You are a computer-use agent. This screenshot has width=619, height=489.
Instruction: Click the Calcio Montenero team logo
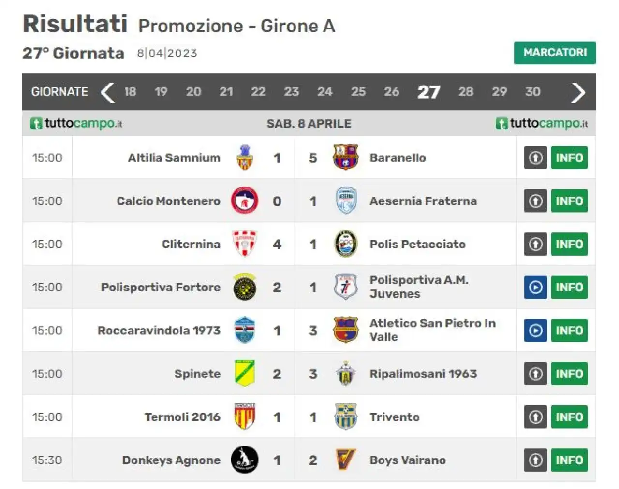pos(244,201)
